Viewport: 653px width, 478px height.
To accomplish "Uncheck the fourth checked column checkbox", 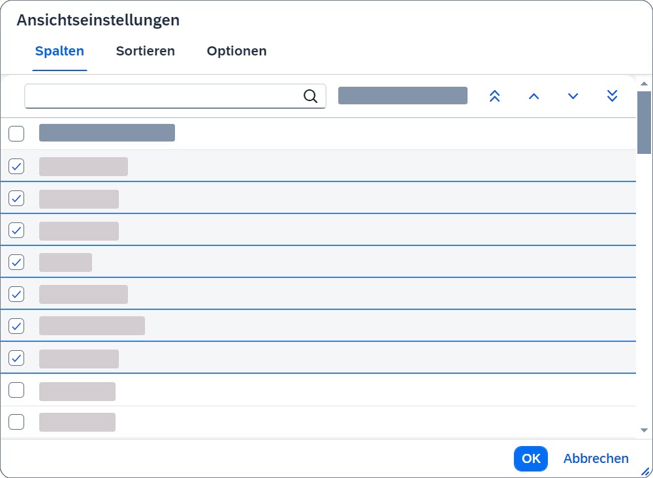I will (16, 262).
